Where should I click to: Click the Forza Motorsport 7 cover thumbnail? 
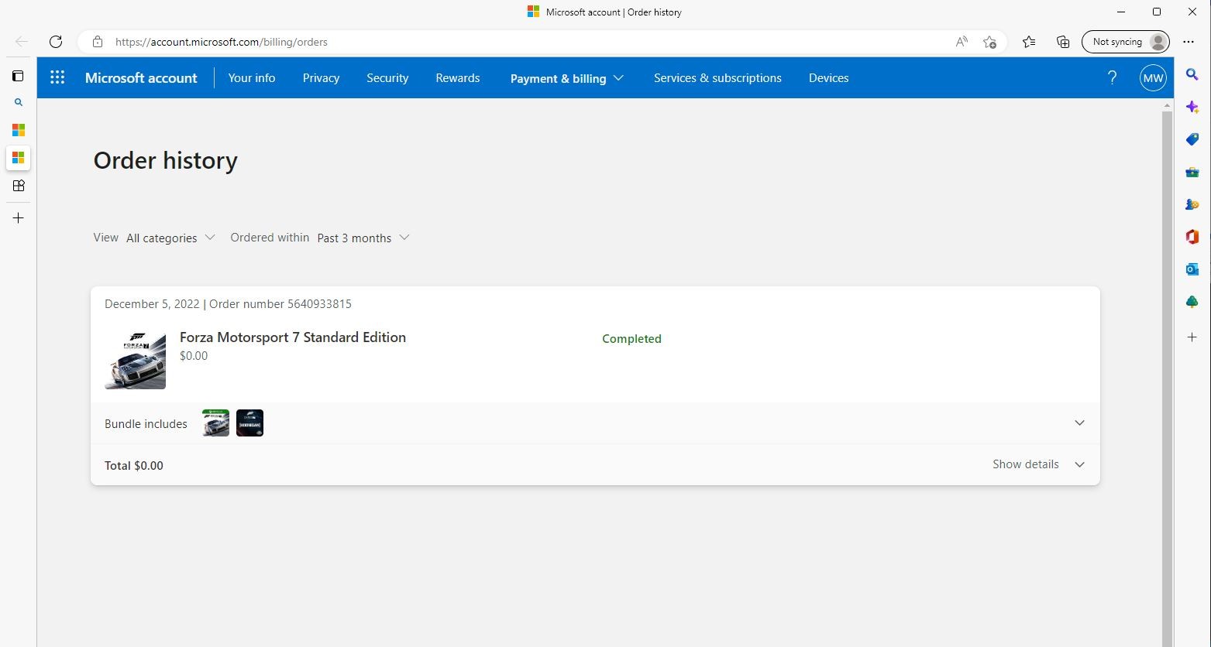click(x=136, y=358)
